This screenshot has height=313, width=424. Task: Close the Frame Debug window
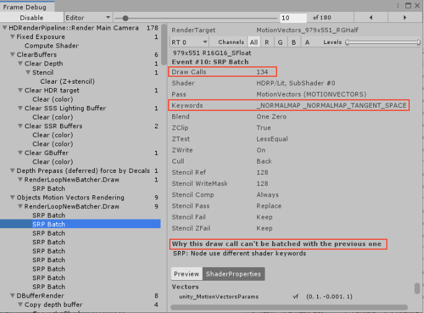[417, 6]
